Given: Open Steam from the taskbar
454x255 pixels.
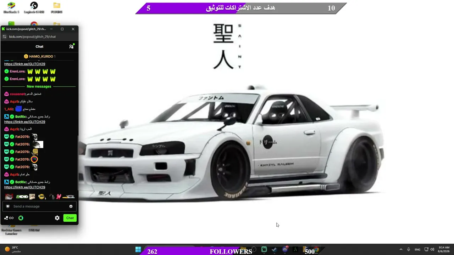Looking at the screenshot, I should click(274, 250).
